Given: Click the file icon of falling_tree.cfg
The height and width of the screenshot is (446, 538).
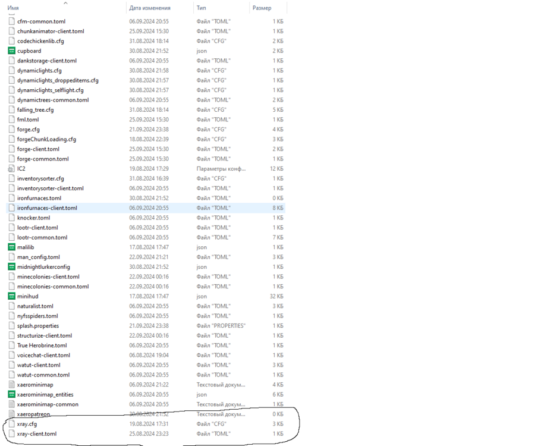Looking at the screenshot, I should tap(12, 110).
